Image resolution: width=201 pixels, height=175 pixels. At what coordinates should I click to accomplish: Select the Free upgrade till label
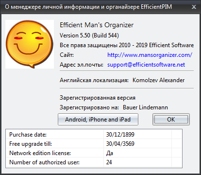point(31,144)
